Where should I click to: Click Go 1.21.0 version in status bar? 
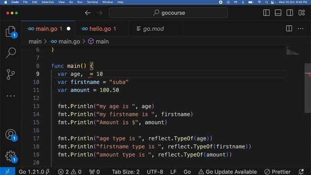click(x=34, y=172)
